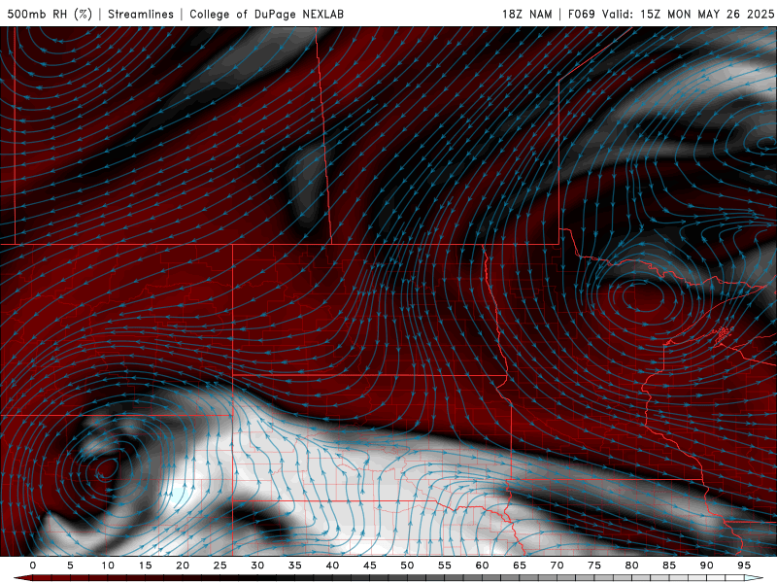Select the colorbar value "75"
Image resolution: width=777 pixels, height=583 pixels.
[x=594, y=566]
